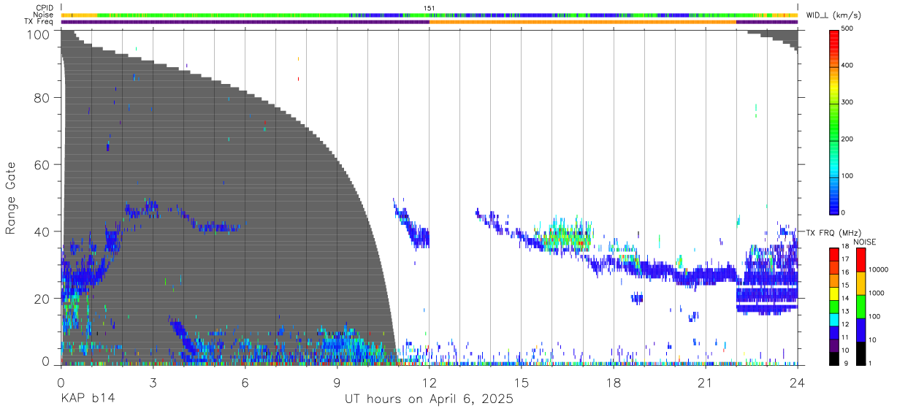Click the 24 tick on UT hours axis
The width and height of the screenshot is (897, 414).
coord(798,382)
